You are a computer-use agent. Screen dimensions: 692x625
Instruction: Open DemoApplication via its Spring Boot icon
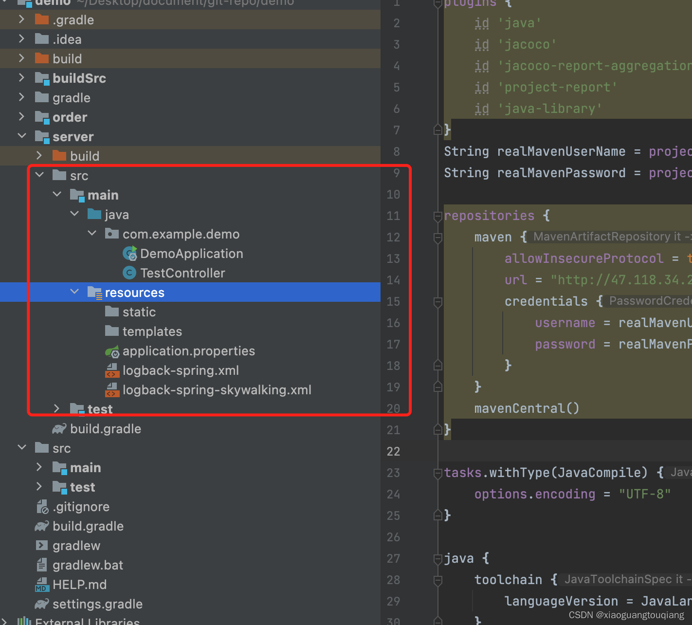[x=129, y=253]
